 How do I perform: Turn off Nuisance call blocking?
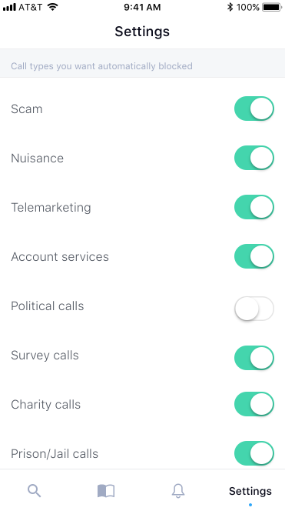coord(254,158)
